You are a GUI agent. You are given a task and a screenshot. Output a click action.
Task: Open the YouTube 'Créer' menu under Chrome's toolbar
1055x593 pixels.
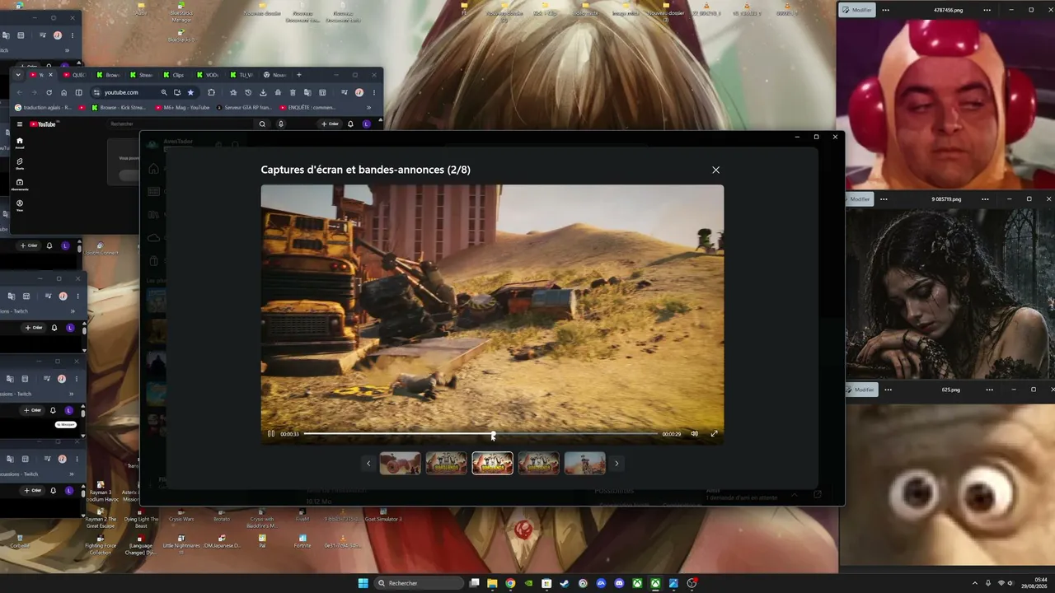330,124
